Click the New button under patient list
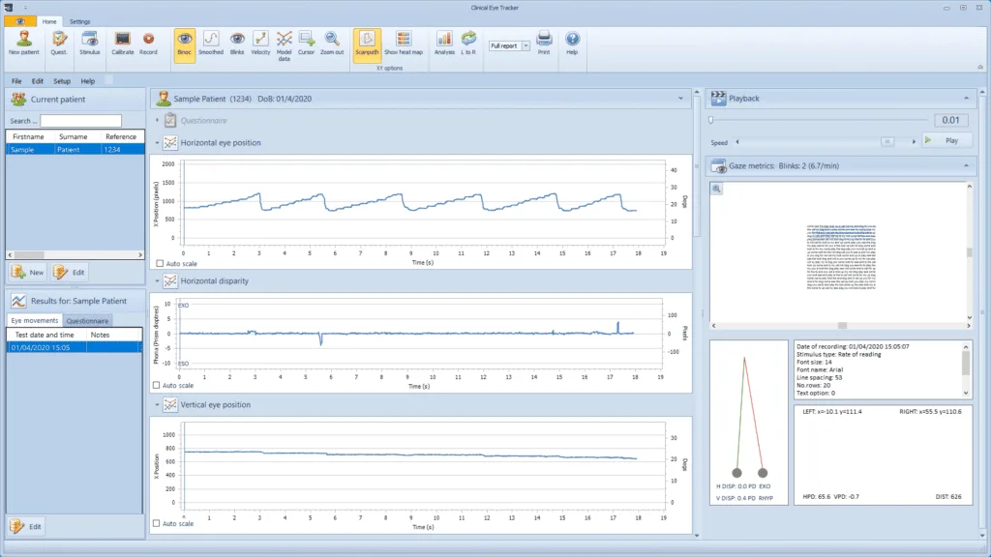 pos(29,272)
